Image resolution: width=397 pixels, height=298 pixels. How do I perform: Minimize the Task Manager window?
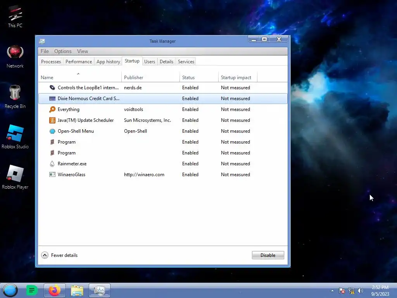pos(254,39)
